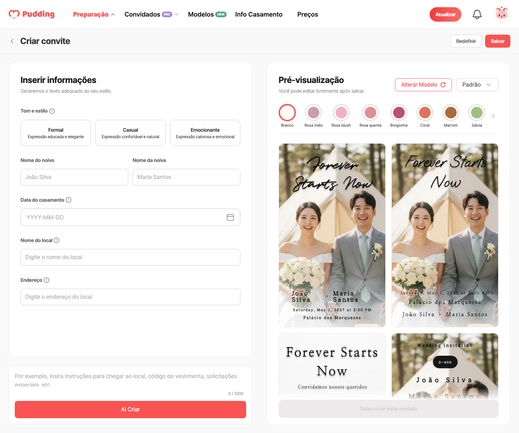Click the AI Criar button
519x433 pixels.
[130, 410]
